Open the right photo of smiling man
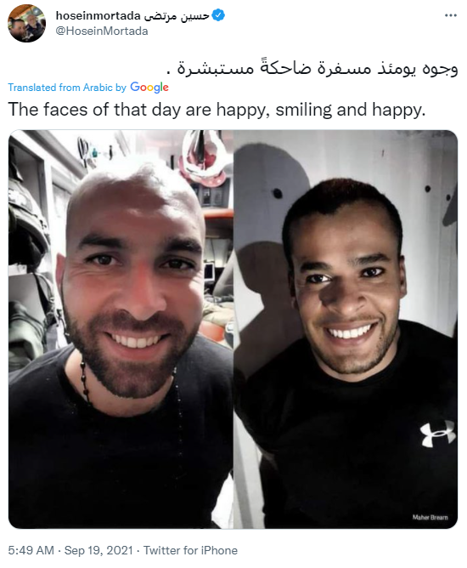The width and height of the screenshot is (467, 568). (346, 329)
